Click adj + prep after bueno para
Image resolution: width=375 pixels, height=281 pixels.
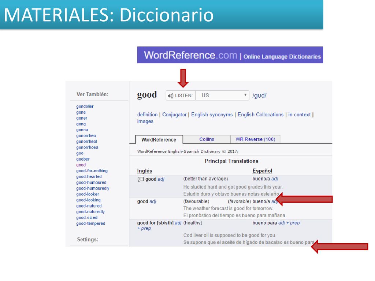[x=289, y=223]
